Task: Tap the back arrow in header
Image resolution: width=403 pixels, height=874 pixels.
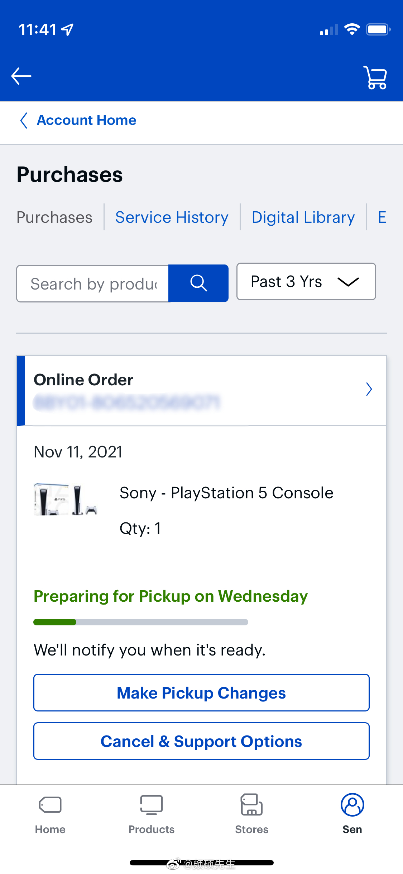Action: tap(21, 76)
